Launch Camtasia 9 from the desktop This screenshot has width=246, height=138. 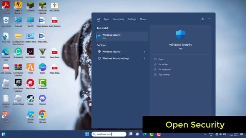(43, 84)
